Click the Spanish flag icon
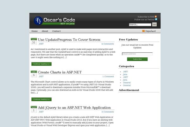The image size is (190, 127). 143,31
